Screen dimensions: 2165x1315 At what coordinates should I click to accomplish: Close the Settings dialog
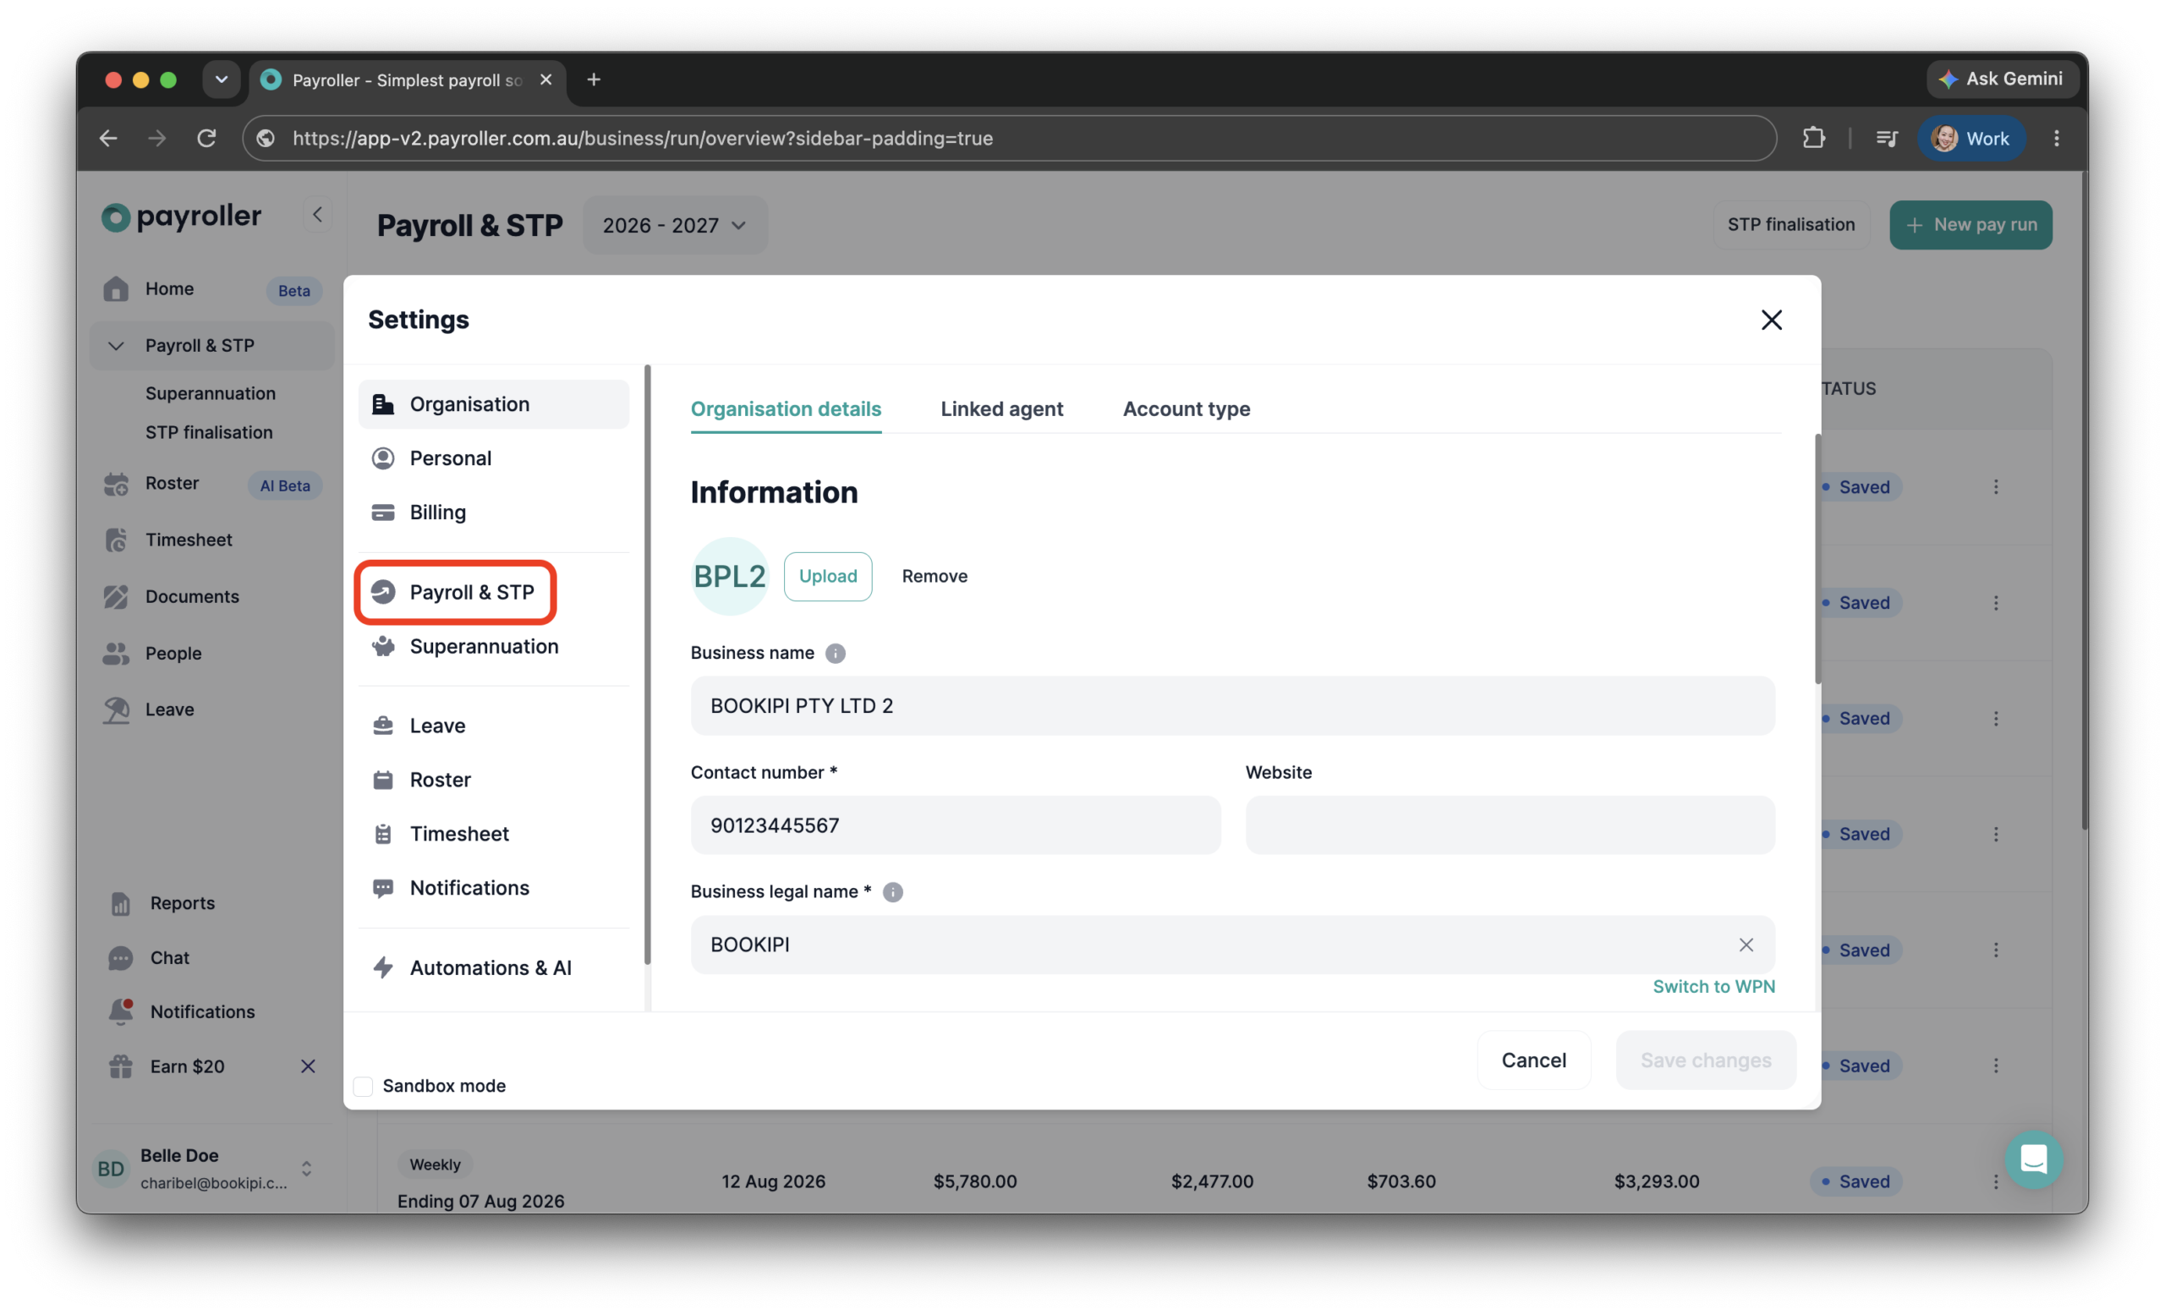point(1772,320)
